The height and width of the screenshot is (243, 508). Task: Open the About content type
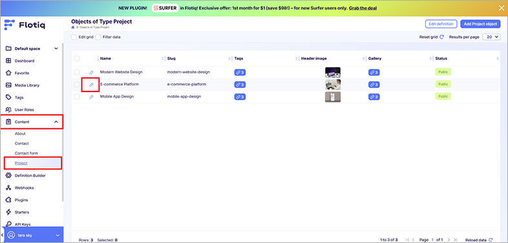click(20, 133)
